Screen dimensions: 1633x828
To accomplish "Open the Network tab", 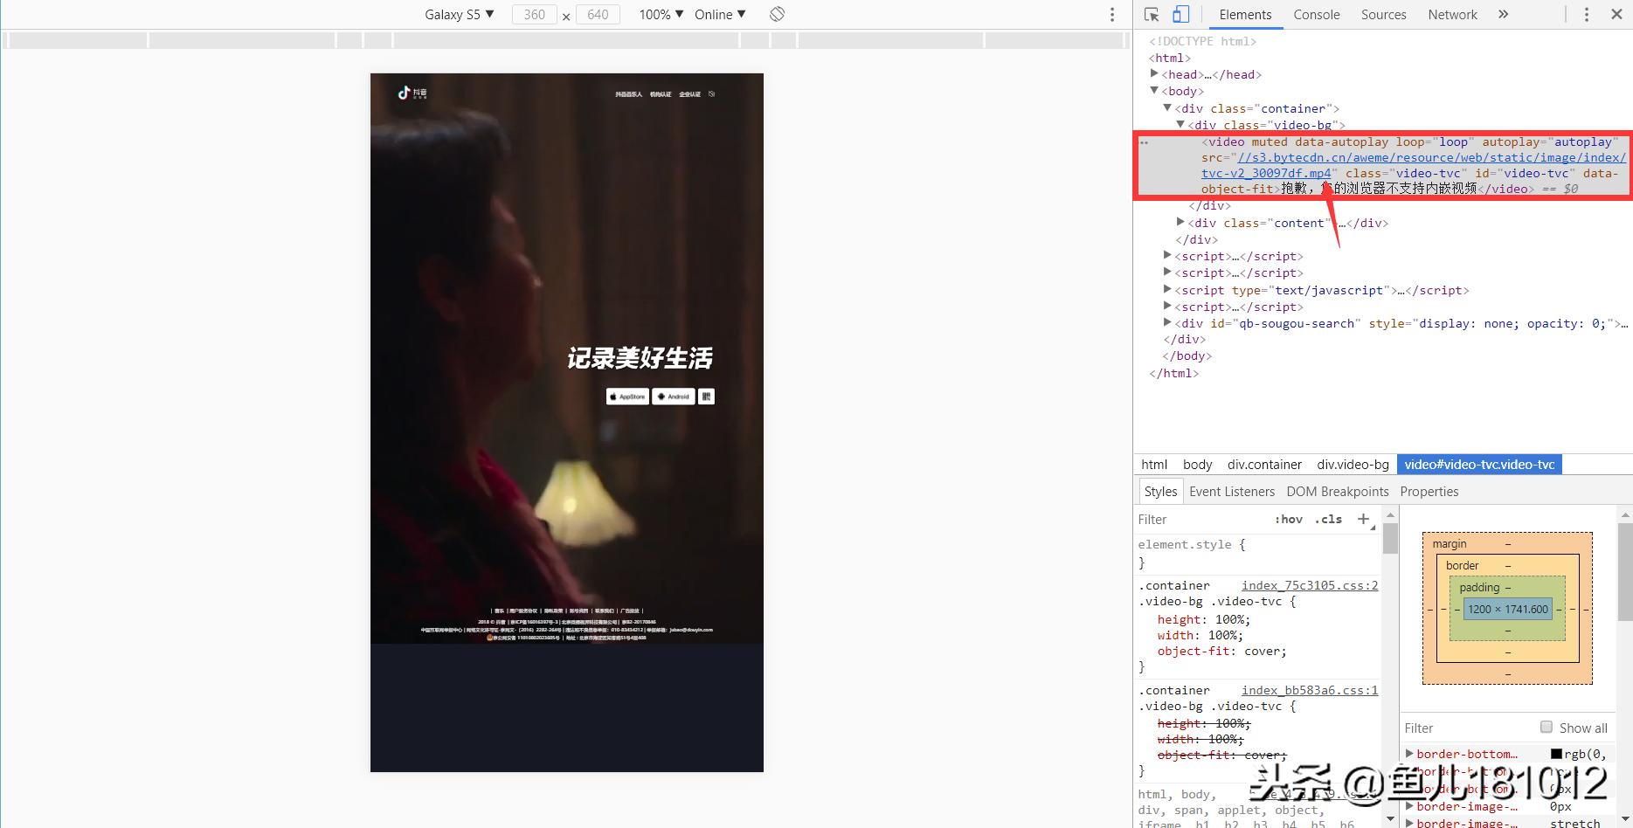I will (1453, 15).
